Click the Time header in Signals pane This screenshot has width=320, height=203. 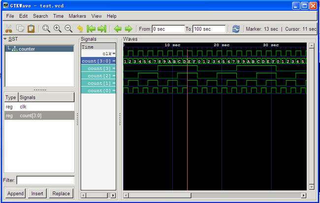pyautogui.click(x=98, y=47)
